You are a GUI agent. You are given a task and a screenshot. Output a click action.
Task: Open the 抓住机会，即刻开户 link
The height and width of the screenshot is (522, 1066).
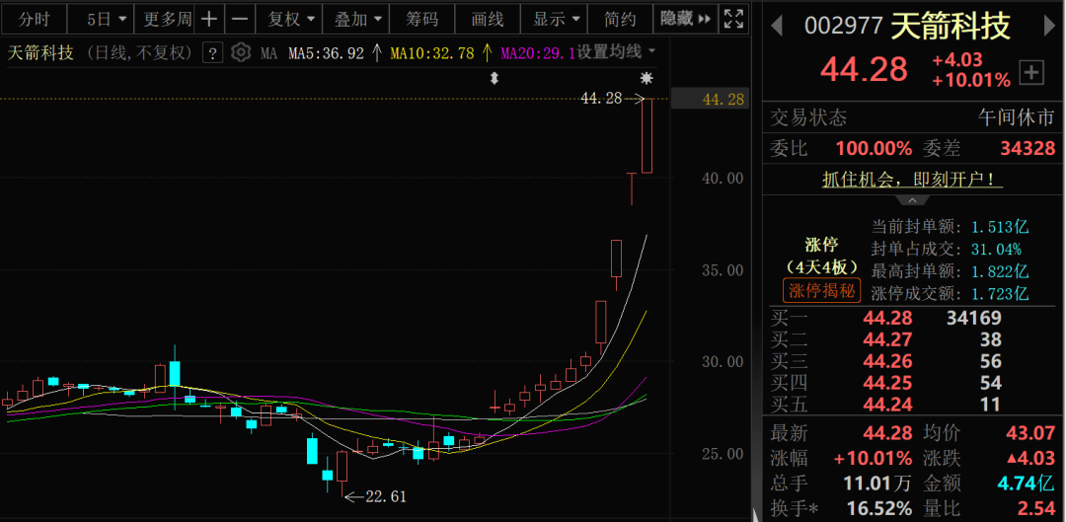click(912, 180)
